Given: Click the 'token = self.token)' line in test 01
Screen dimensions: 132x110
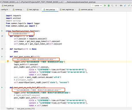Looking at the screenshot, I should coord(38,75).
